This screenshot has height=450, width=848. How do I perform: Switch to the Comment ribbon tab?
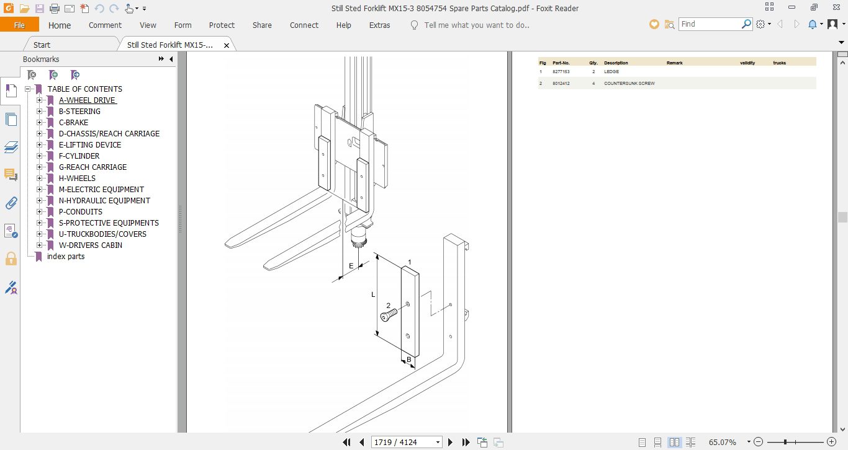pos(105,25)
